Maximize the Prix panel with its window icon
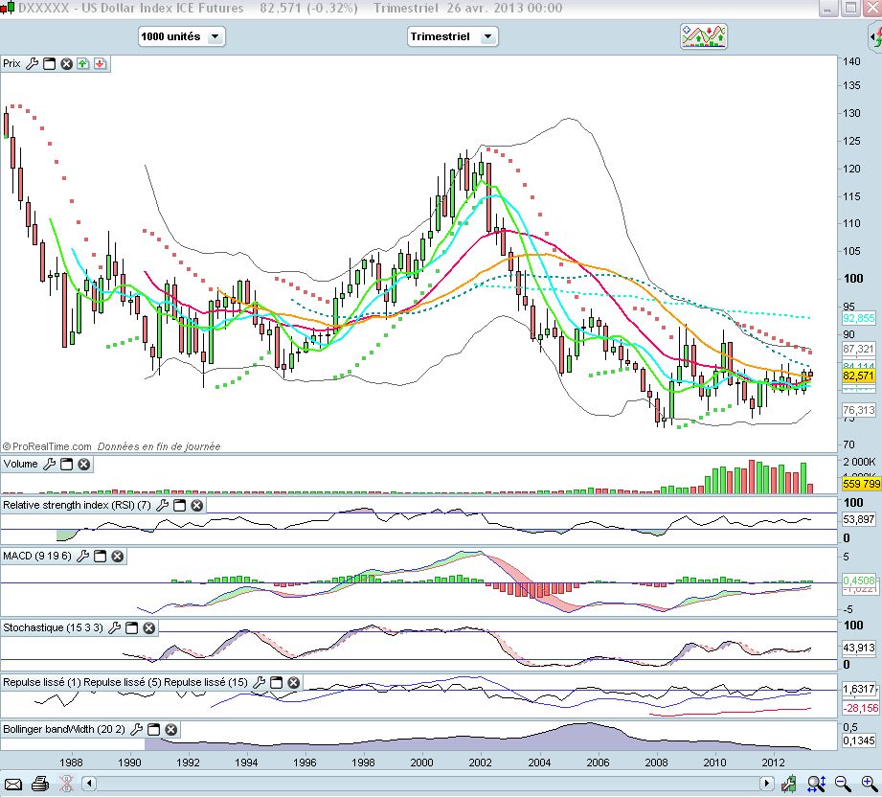 (50, 63)
